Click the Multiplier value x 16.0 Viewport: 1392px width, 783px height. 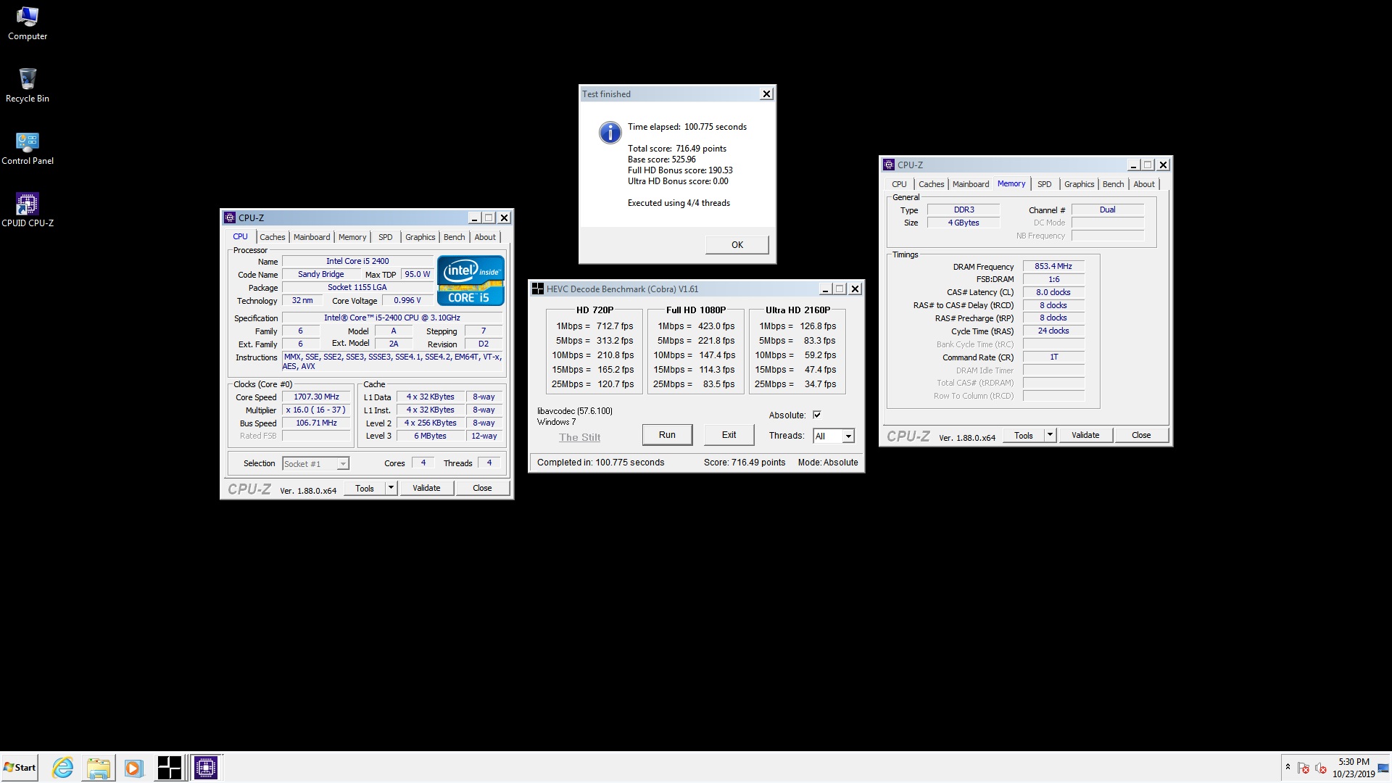coord(316,410)
